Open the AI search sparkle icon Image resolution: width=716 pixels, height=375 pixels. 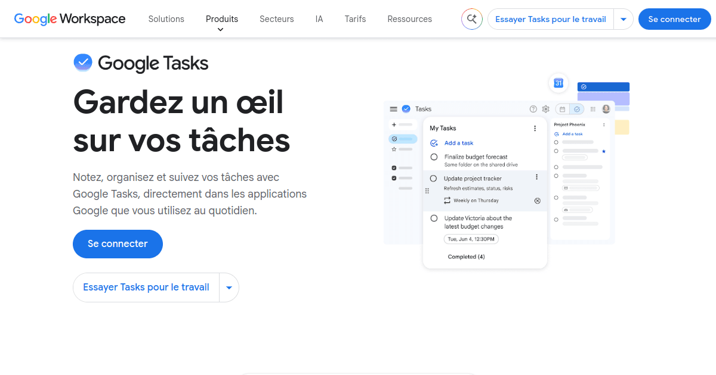tap(472, 19)
